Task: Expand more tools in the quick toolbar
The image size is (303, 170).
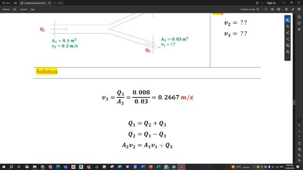Action: pyautogui.click(x=287, y=58)
